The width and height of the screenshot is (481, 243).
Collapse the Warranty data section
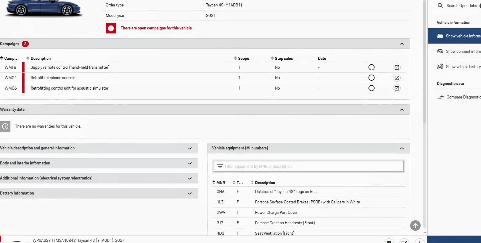pos(402,110)
